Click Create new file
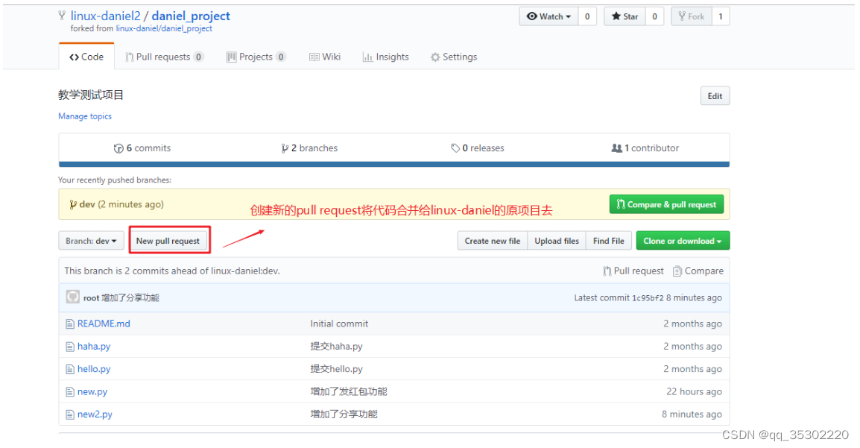This screenshot has width=860, height=448. point(493,241)
